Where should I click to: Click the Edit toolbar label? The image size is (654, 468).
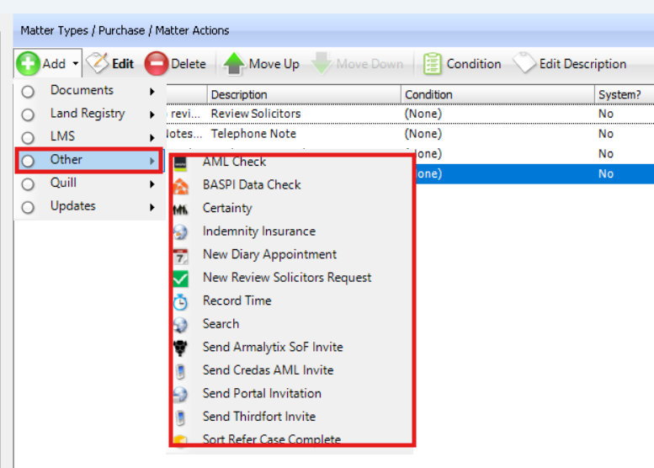click(123, 64)
